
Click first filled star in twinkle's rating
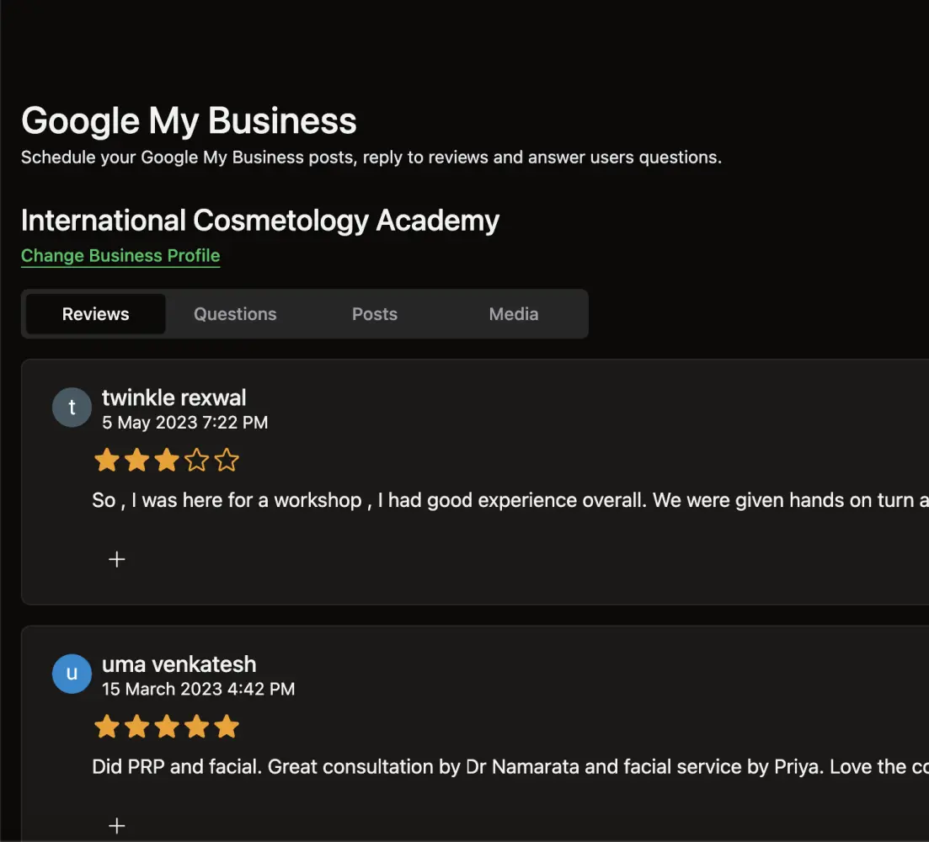coord(106,461)
